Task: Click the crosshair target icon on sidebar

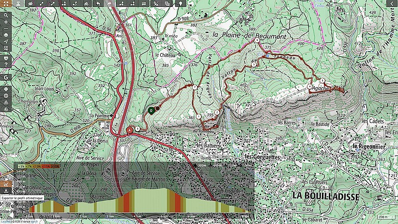Action: click(x=6, y=89)
